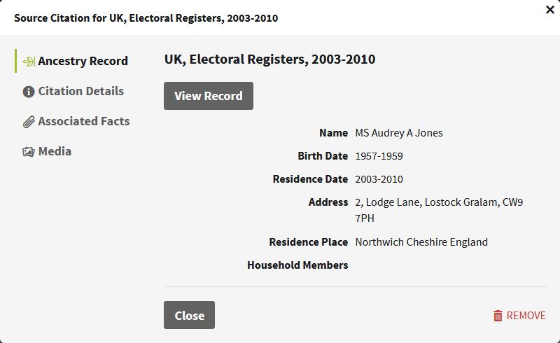This screenshot has height=343, width=560.
Task: Click the red trash can icon
Action: pos(498,316)
